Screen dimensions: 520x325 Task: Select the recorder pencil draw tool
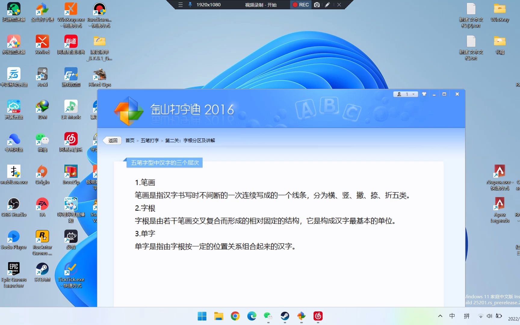tap(327, 5)
